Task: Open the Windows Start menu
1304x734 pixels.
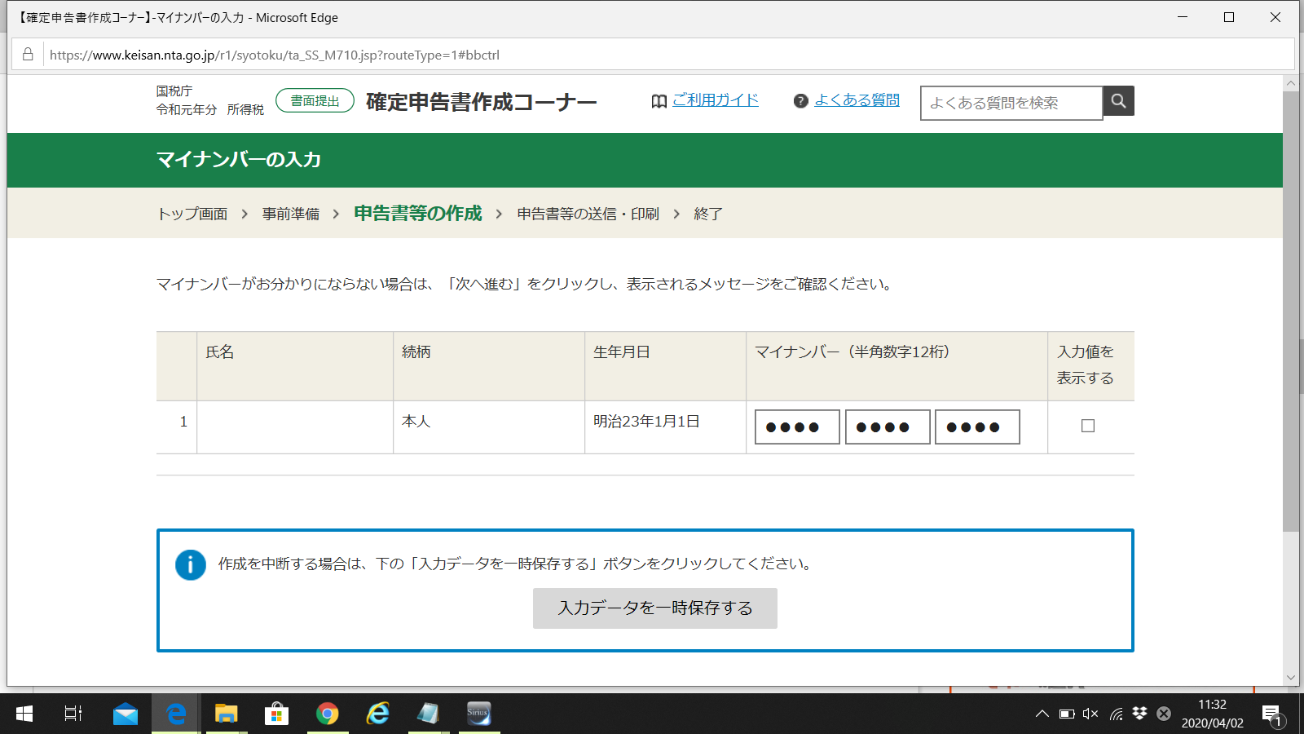Action: point(24,714)
